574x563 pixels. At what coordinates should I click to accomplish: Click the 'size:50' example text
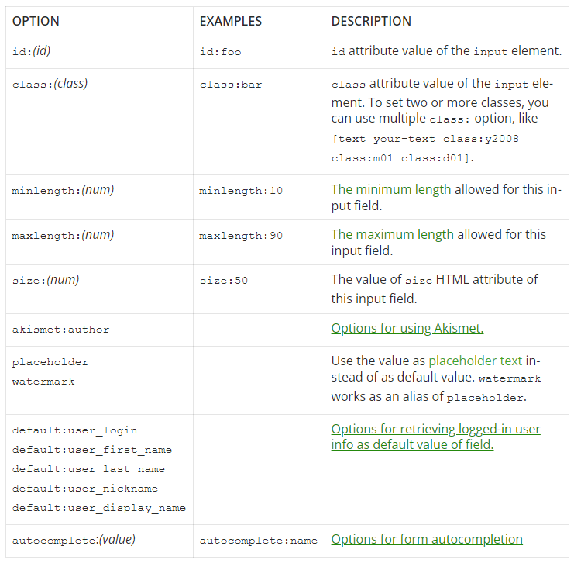tap(224, 281)
